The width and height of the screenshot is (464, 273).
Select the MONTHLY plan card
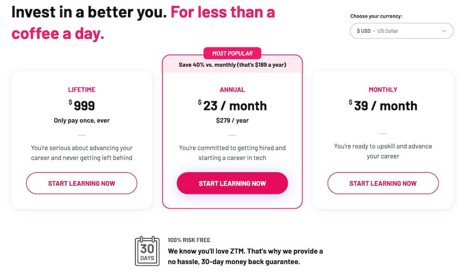click(x=383, y=139)
